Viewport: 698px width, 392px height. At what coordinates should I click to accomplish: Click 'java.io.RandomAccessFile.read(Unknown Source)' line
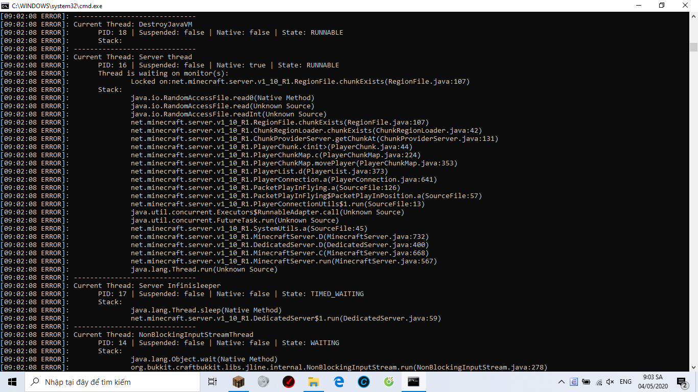pyautogui.click(x=223, y=106)
